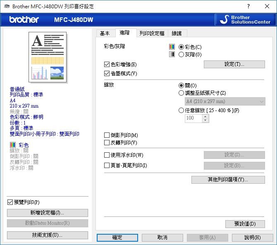Click the 說明(H) help button
This screenshot has width=277, height=245.
253,238
